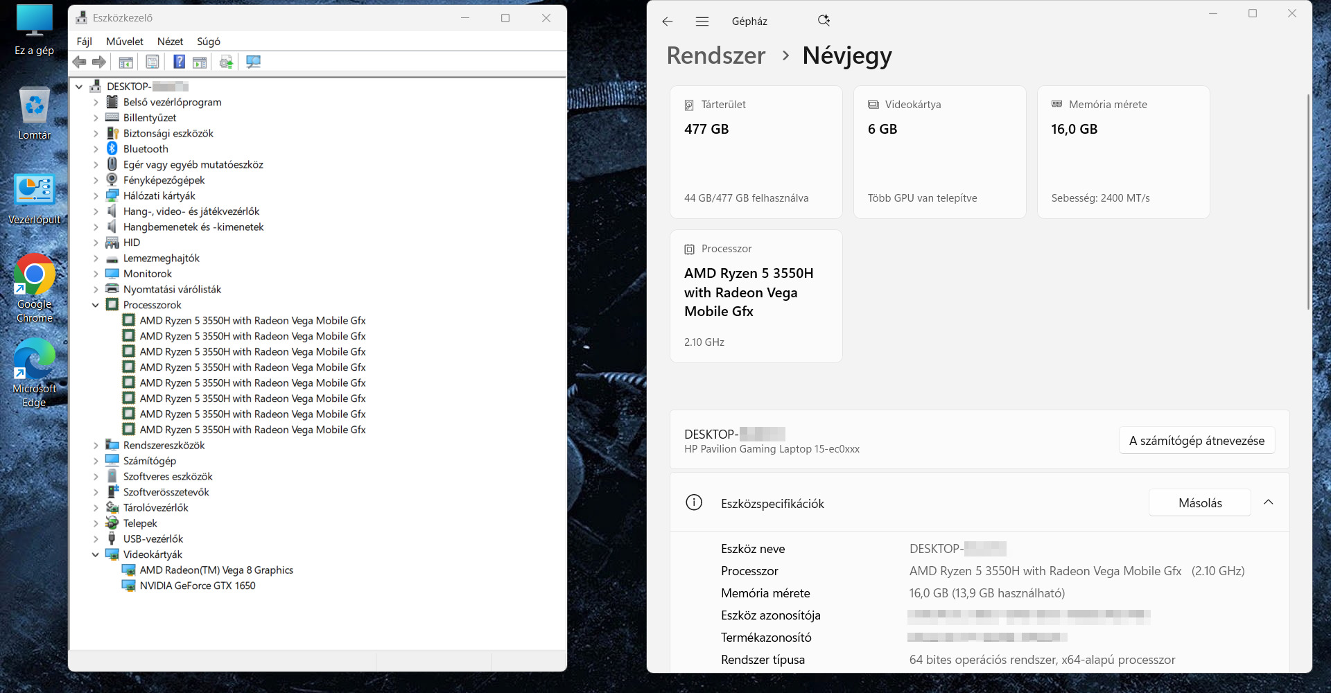Select the Hangbemenetek és -kimenetek row

(193, 227)
